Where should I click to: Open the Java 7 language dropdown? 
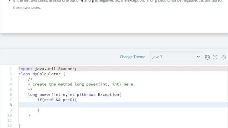point(176,57)
